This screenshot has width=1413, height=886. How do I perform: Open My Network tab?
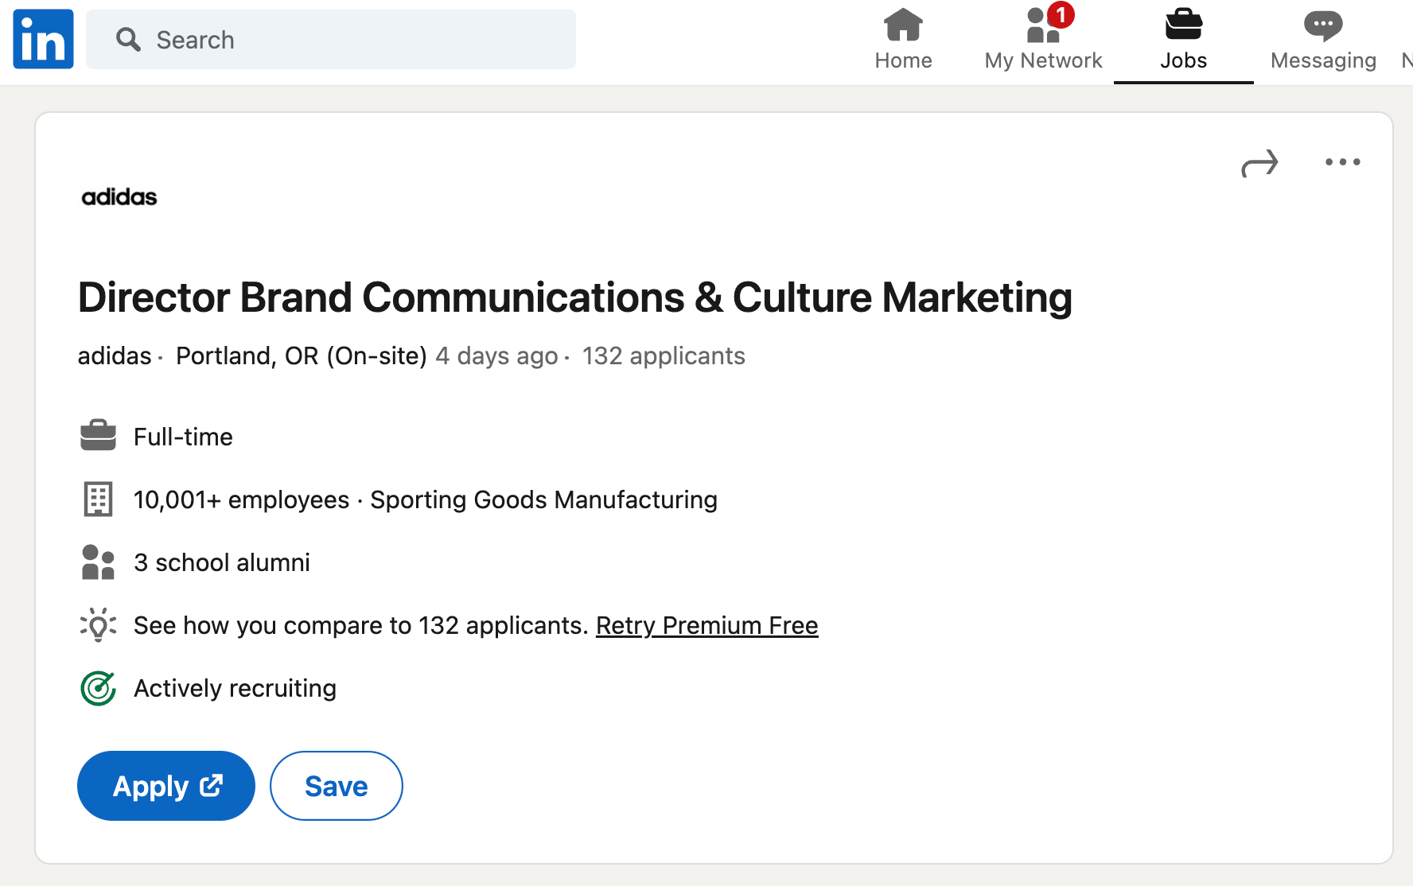1043,40
